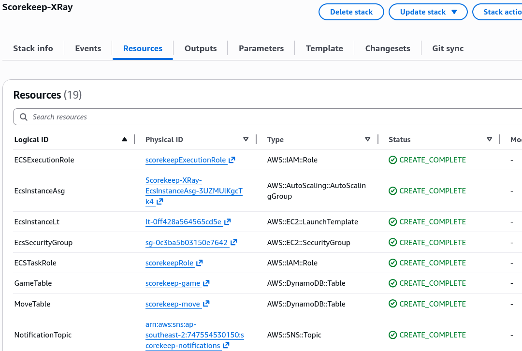522x351 pixels.
Task: Click the search magnifier icon in resources search
Action: pyautogui.click(x=24, y=117)
